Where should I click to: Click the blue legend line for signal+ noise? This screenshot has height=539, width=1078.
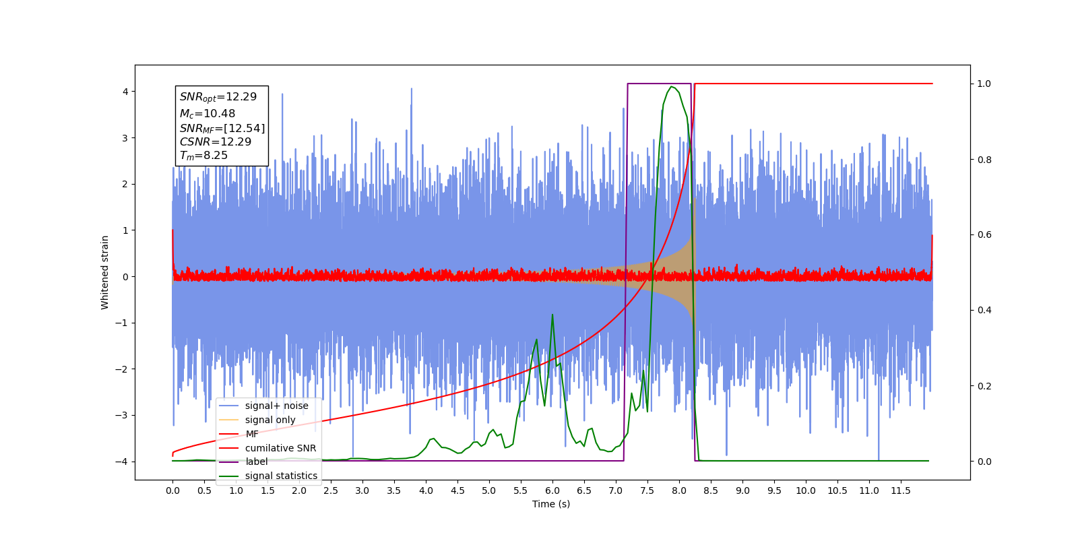pyautogui.click(x=230, y=406)
